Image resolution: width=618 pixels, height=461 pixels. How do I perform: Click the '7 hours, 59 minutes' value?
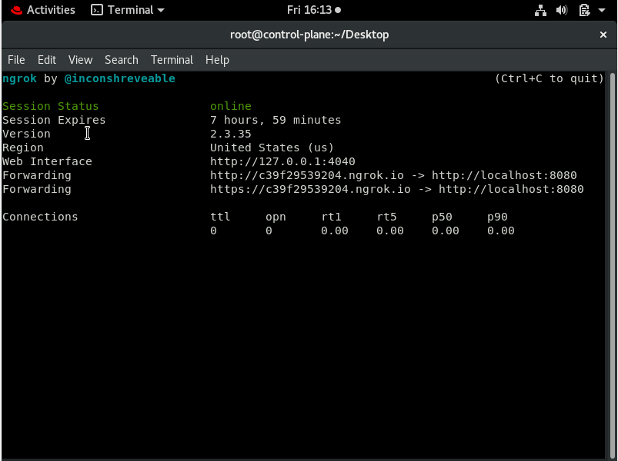pyautogui.click(x=276, y=120)
